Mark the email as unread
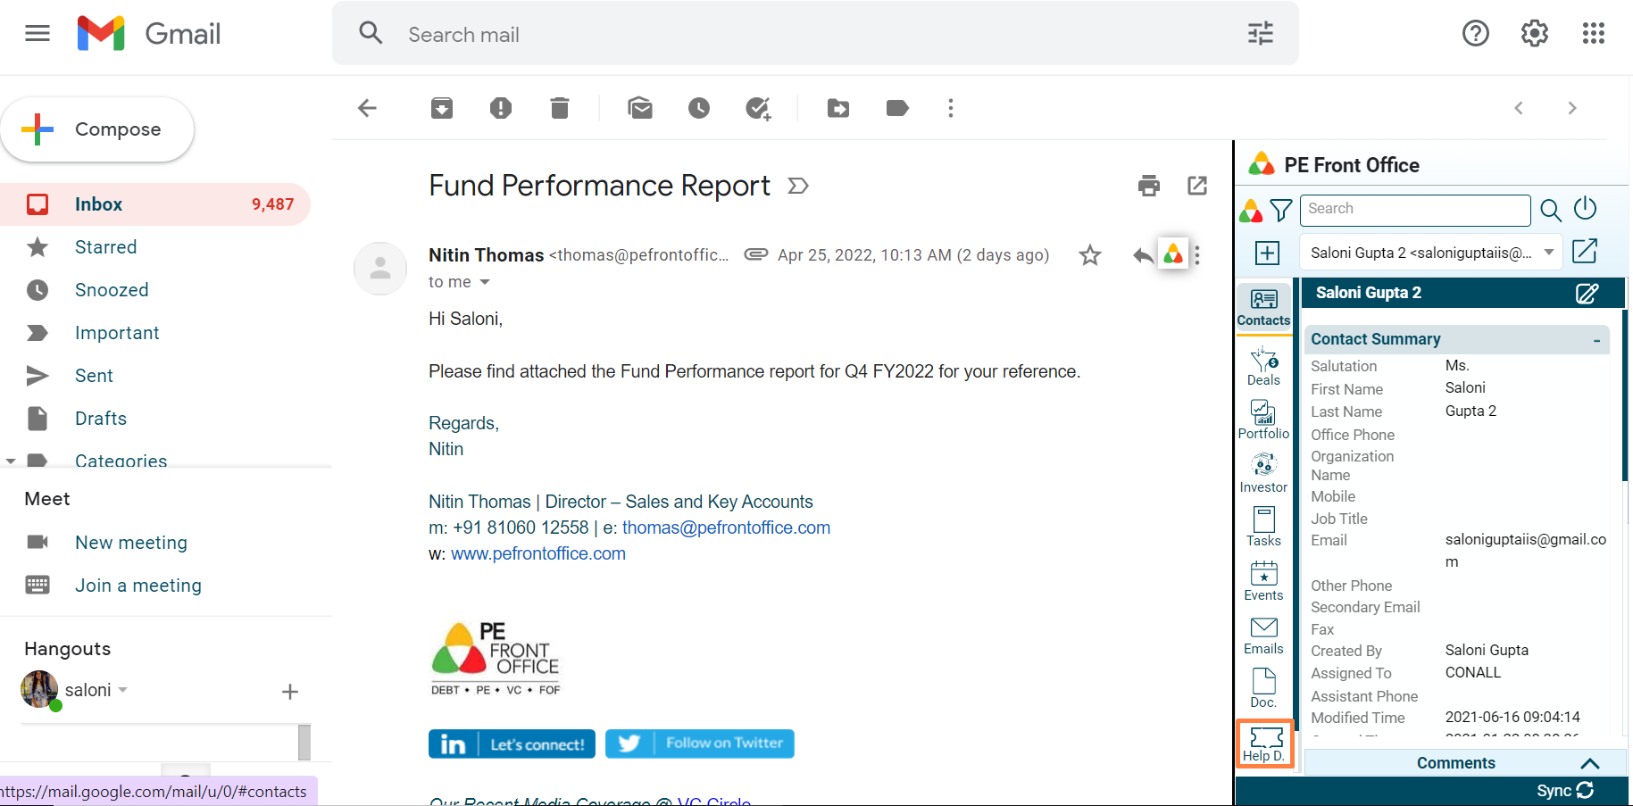The image size is (1633, 806). click(x=640, y=109)
